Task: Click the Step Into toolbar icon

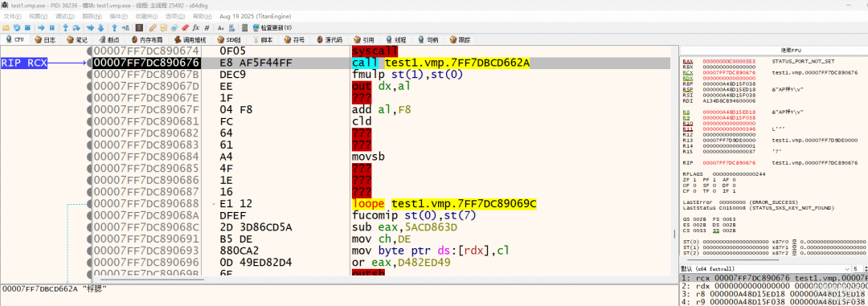Action: pos(65,27)
